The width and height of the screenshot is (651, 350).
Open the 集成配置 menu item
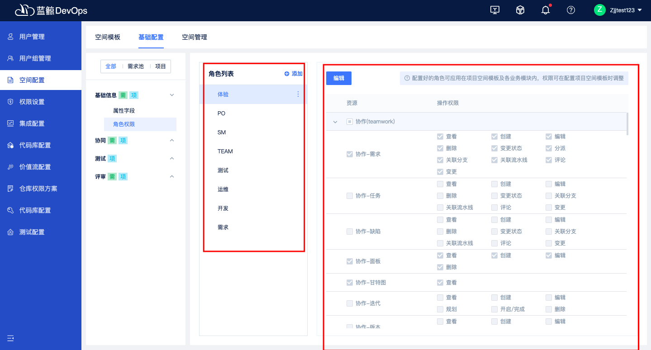click(x=41, y=123)
